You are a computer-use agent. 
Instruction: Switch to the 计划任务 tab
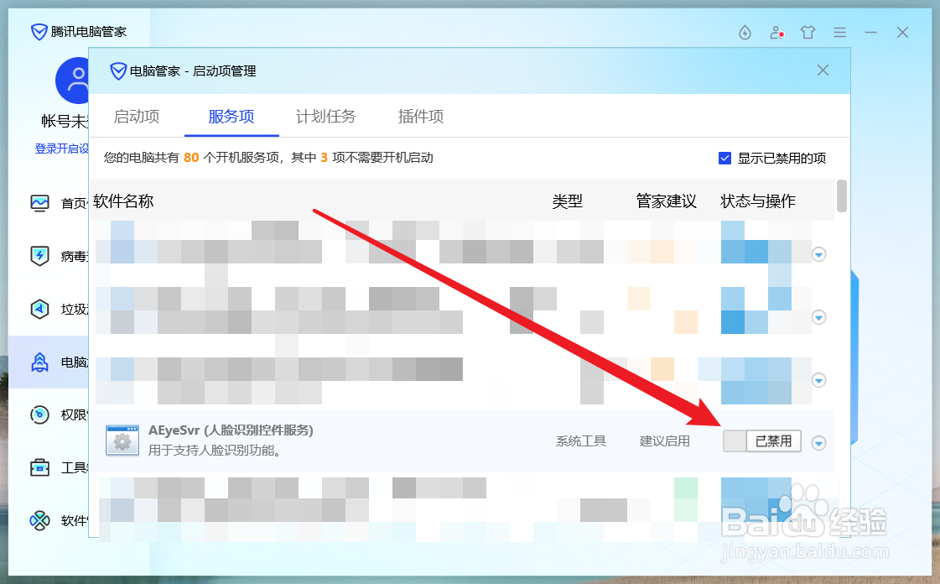325,117
